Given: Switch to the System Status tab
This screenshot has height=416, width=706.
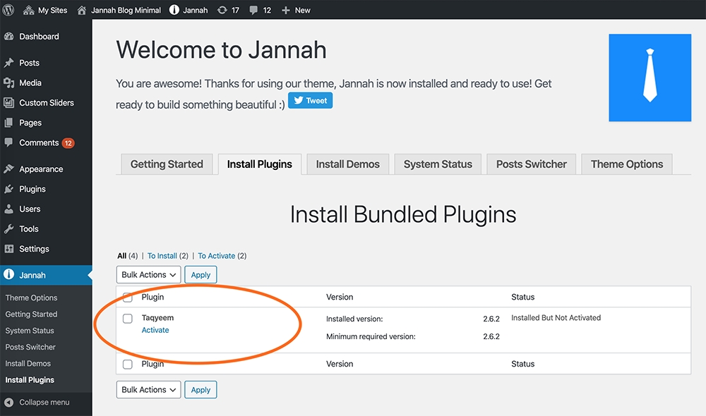Looking at the screenshot, I should point(438,164).
